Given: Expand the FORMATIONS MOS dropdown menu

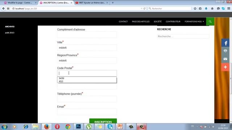Looking at the screenshot, I should (194, 22).
